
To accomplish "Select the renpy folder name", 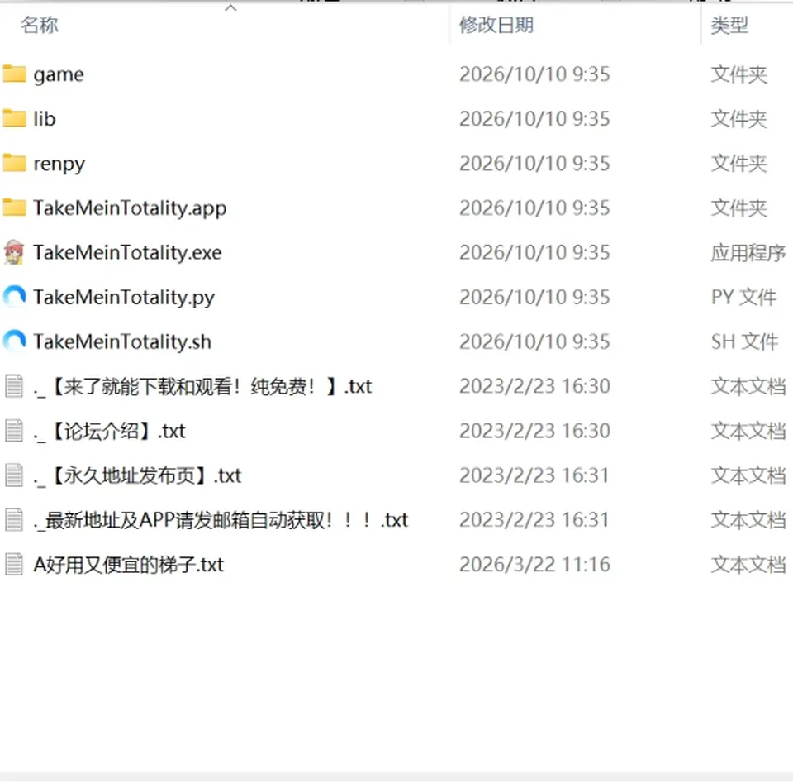I will (59, 164).
